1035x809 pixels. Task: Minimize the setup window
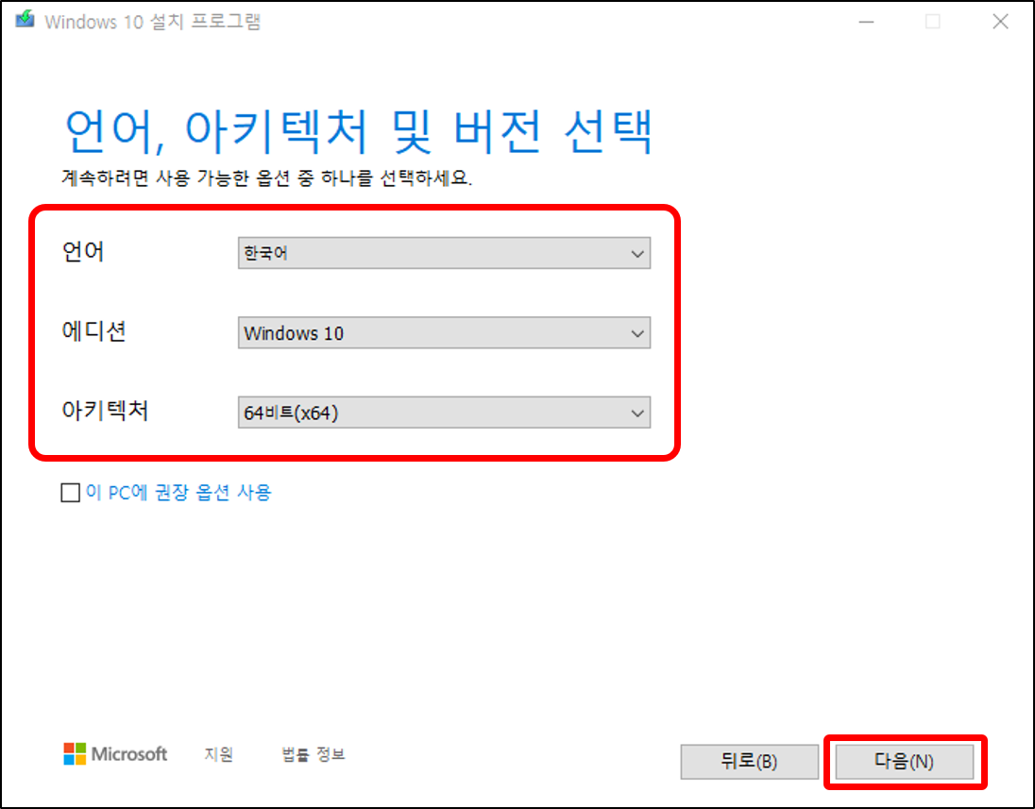pyautogui.click(x=866, y=21)
